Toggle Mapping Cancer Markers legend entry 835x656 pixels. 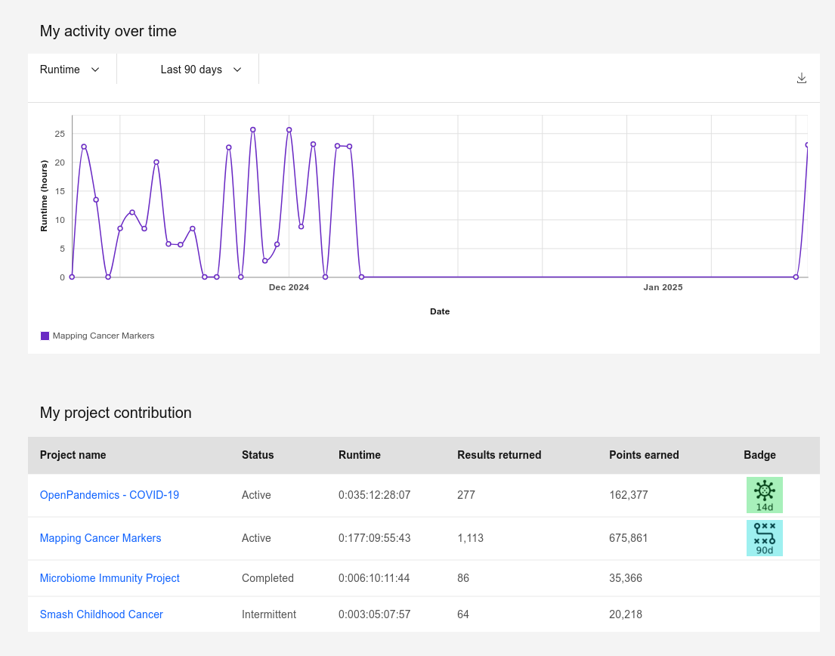coord(103,336)
